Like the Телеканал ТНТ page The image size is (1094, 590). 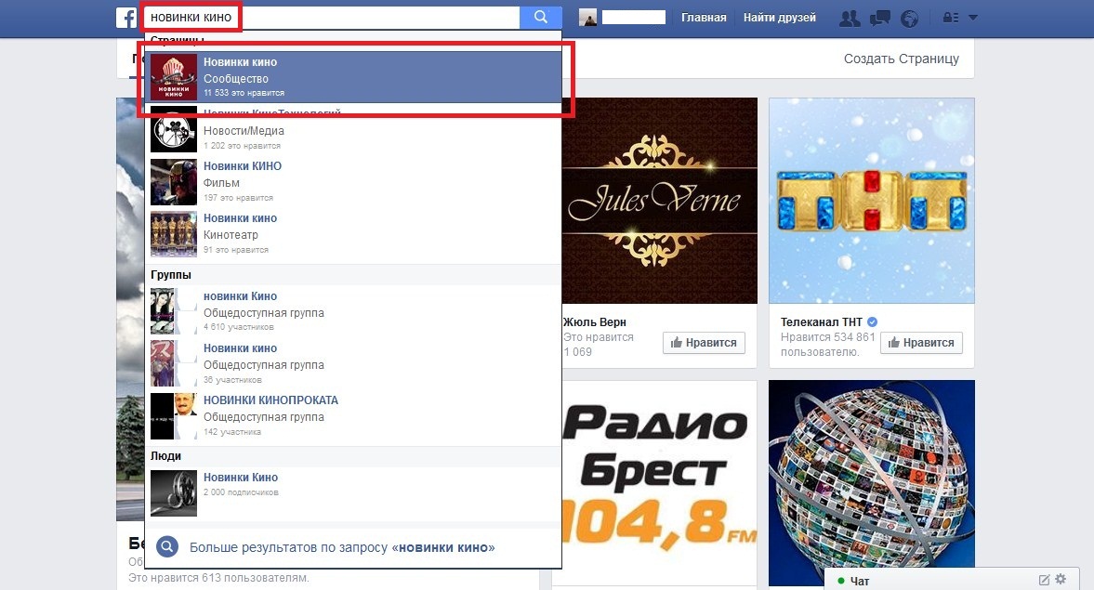coord(922,343)
